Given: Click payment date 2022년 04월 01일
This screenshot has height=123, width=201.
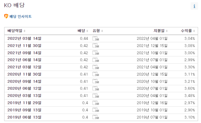Looking at the screenshot, I should 152,38.
